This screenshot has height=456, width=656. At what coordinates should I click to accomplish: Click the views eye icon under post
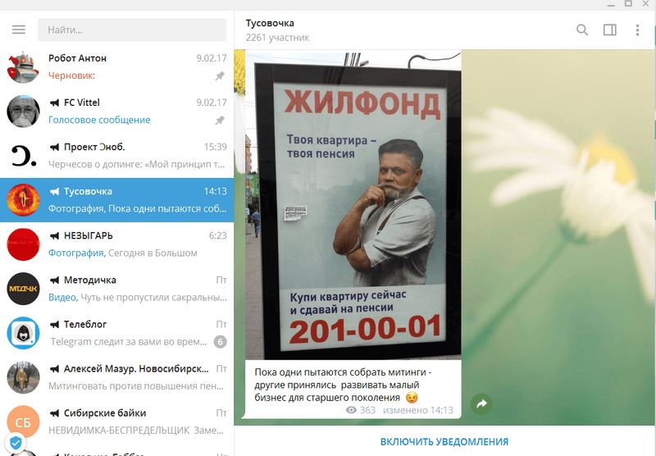[351, 410]
